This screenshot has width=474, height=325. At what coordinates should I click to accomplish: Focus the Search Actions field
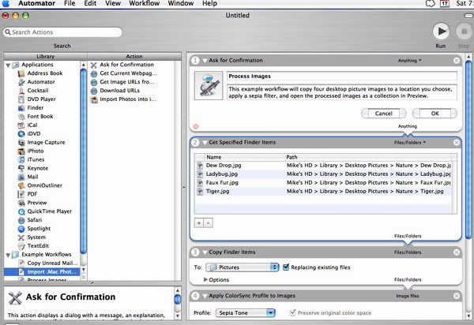pos(63,32)
